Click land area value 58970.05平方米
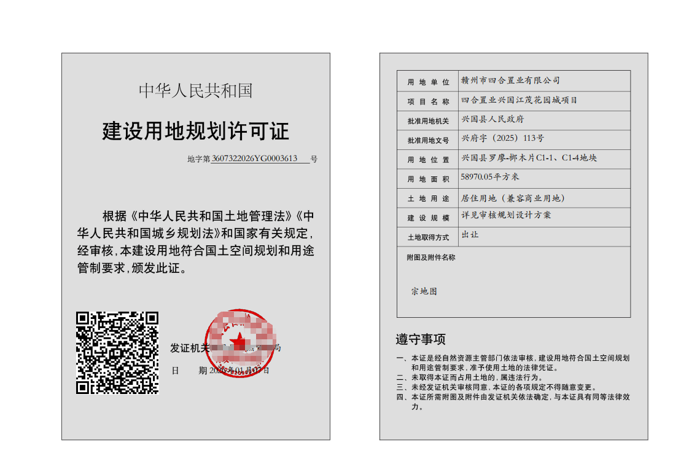 [x=490, y=177]
